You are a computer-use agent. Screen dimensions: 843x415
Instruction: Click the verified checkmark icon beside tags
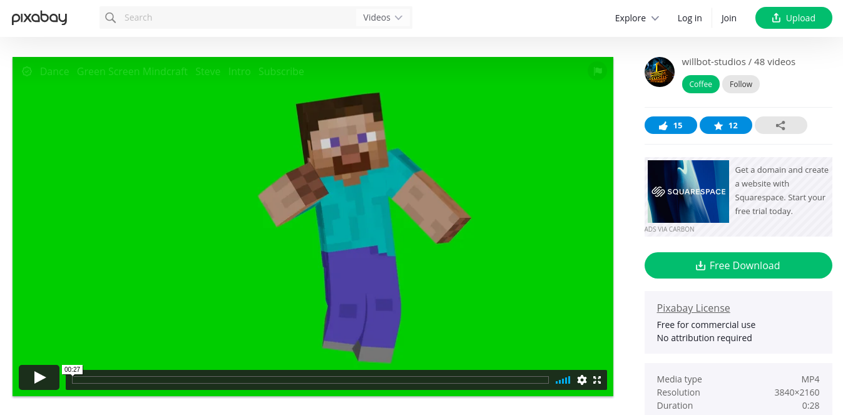click(27, 71)
